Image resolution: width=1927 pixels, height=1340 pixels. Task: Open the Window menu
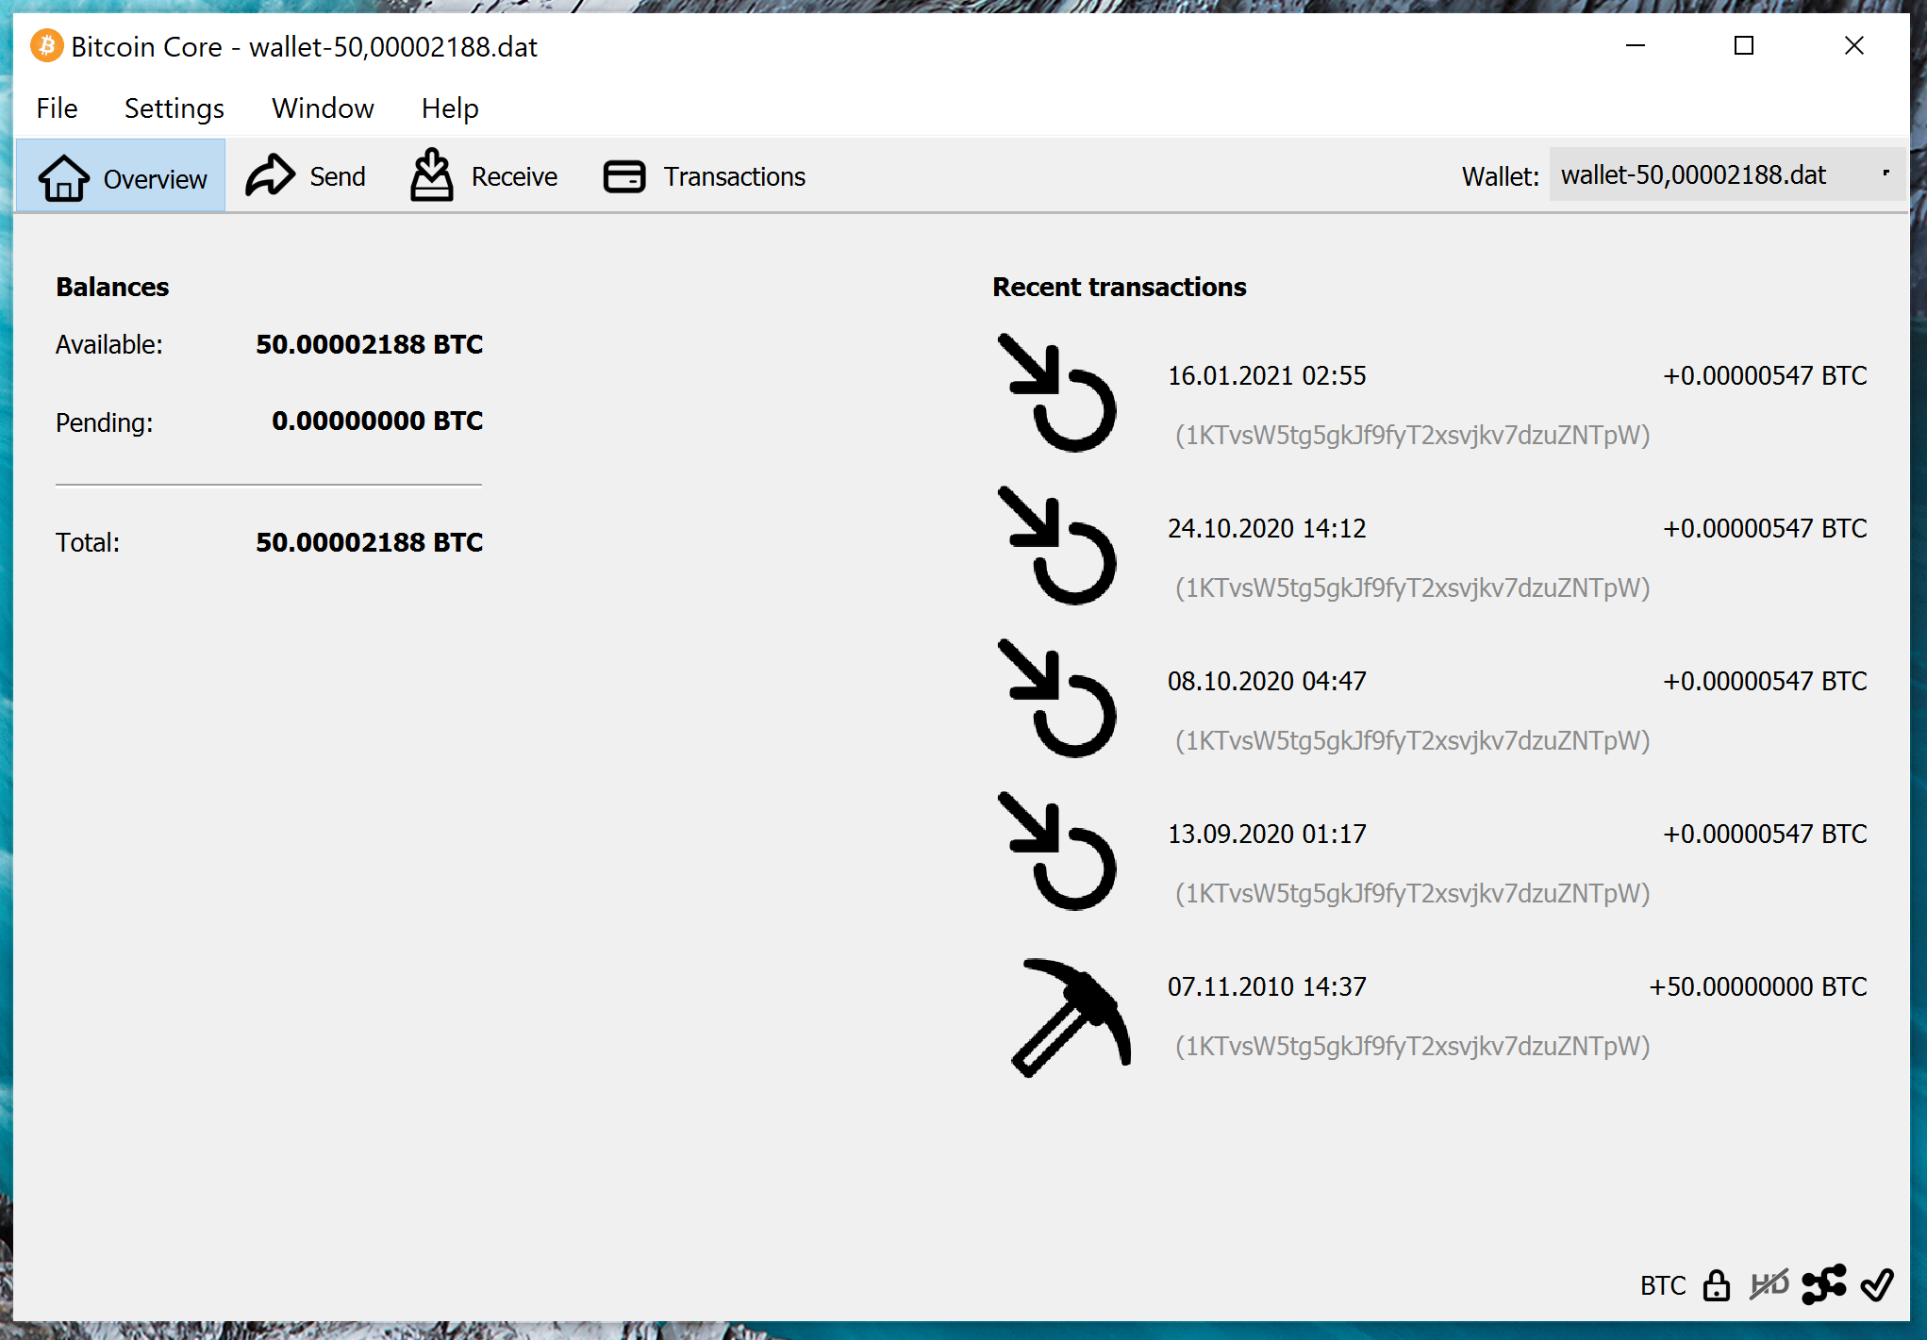(323, 108)
